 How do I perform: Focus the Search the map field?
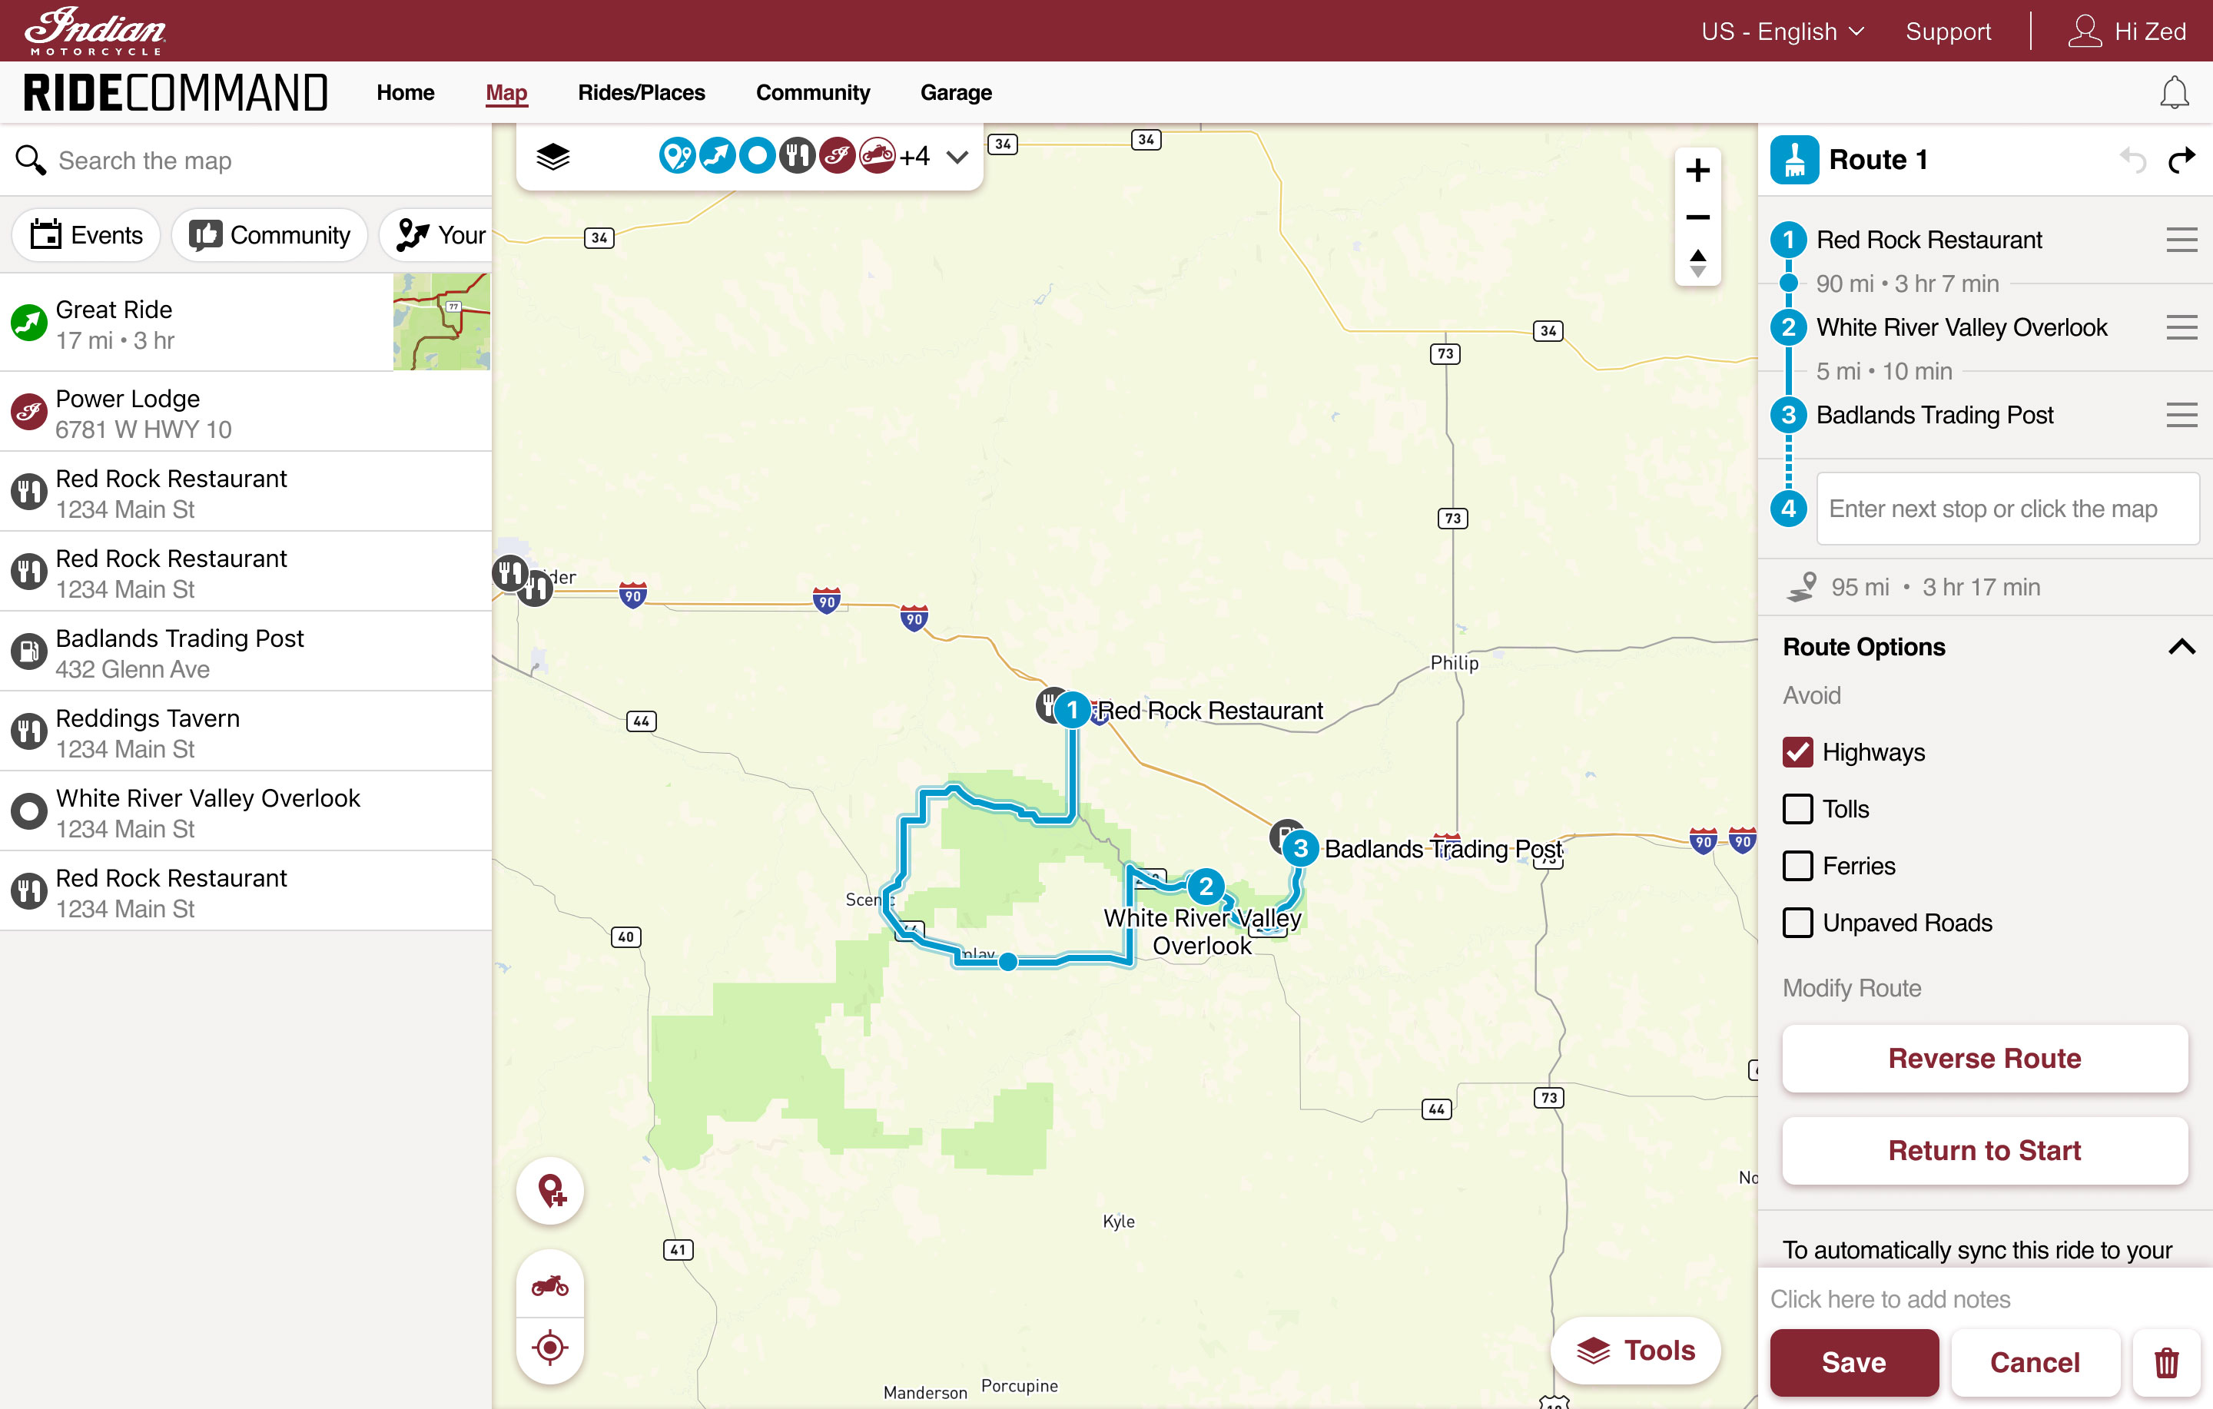point(245,161)
